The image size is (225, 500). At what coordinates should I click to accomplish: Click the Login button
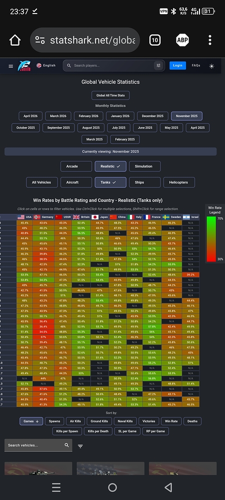177,65
